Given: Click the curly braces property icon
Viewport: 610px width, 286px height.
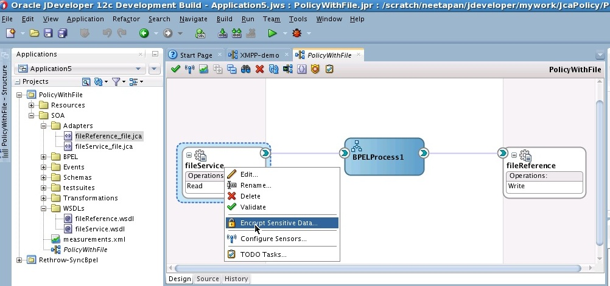Looking at the screenshot, I should click(x=301, y=69).
